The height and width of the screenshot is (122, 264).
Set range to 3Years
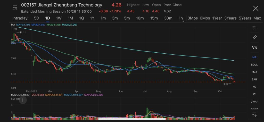coord(230,18)
